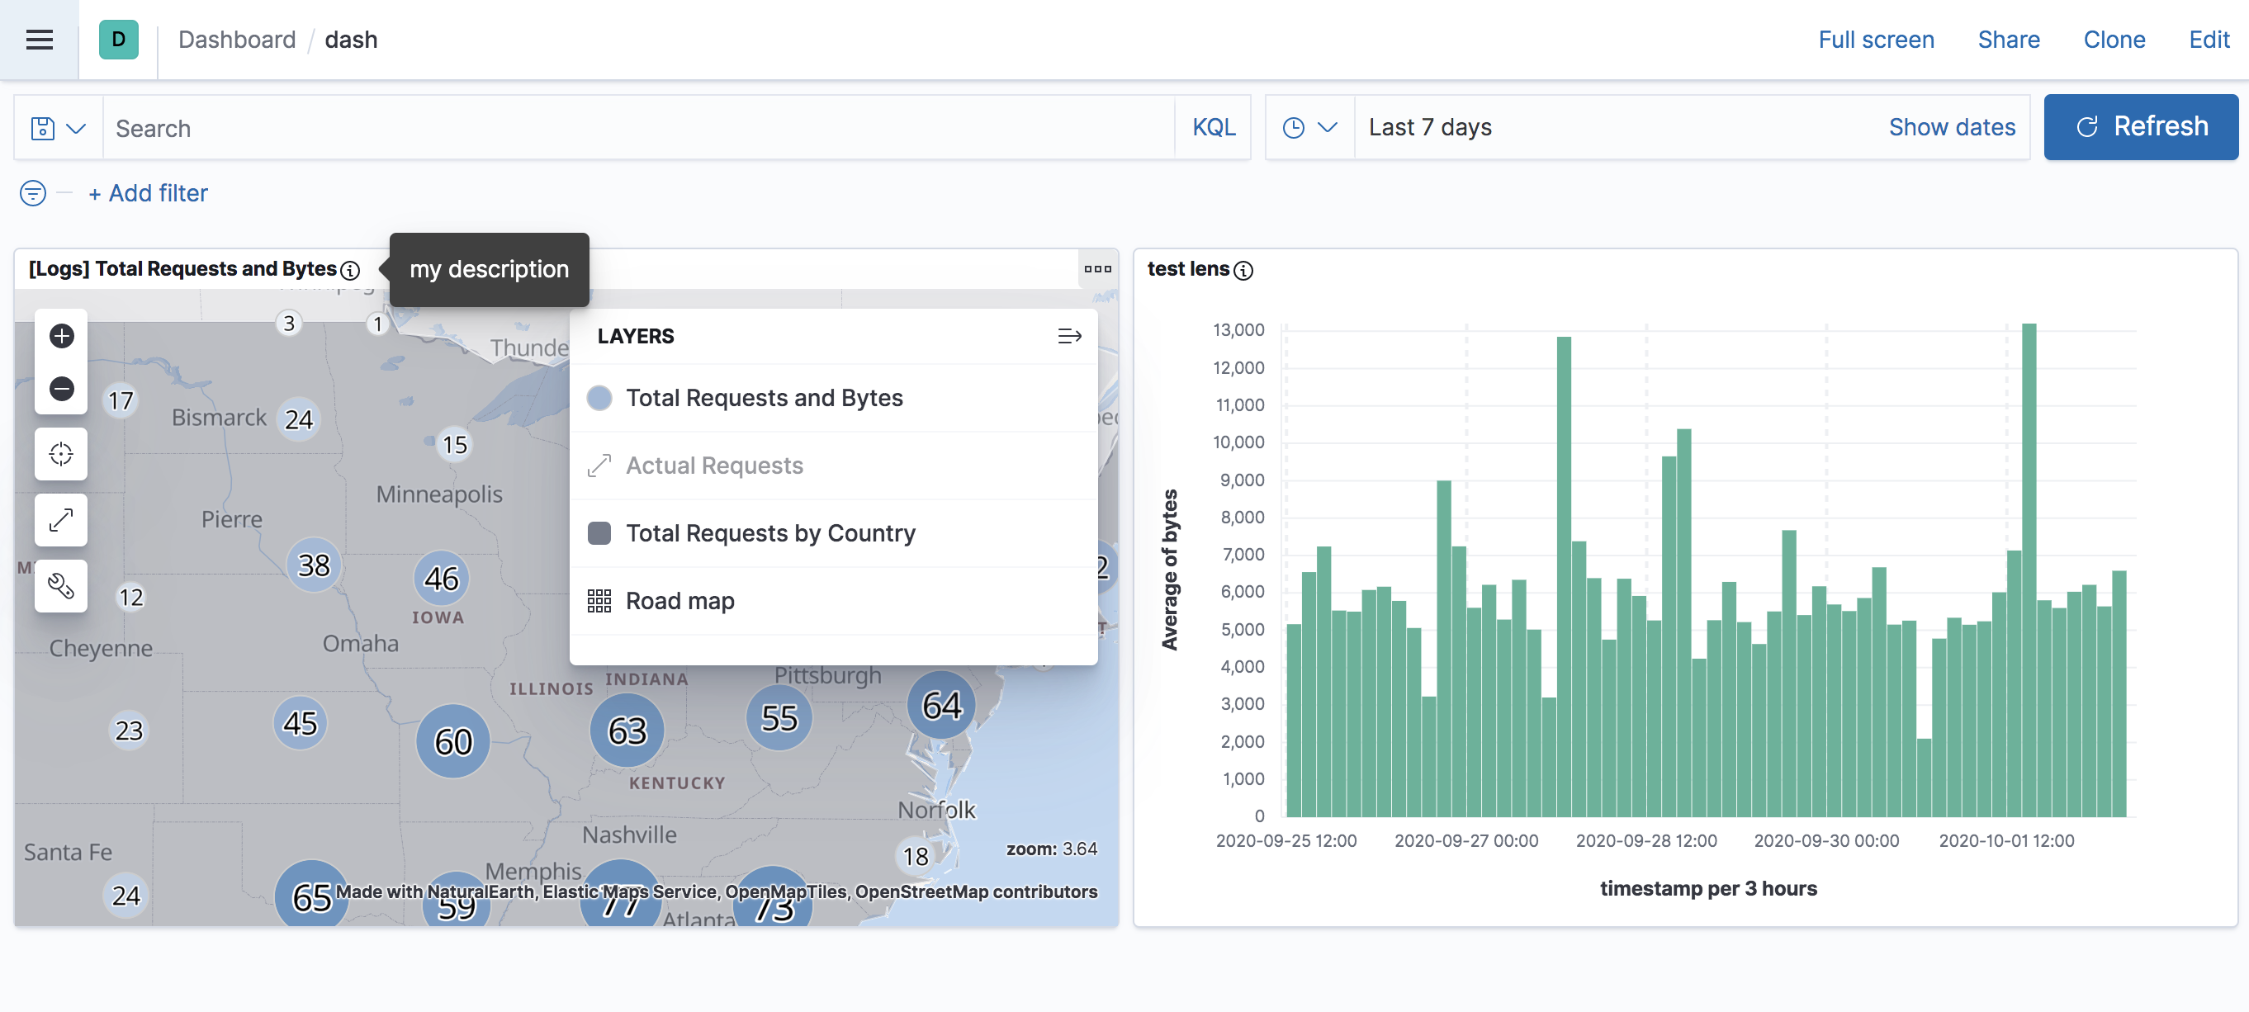Click the map zoom out button
The width and height of the screenshot is (2249, 1012).
click(61, 389)
